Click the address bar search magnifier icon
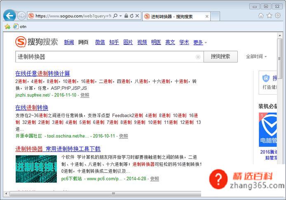 coord(115,16)
